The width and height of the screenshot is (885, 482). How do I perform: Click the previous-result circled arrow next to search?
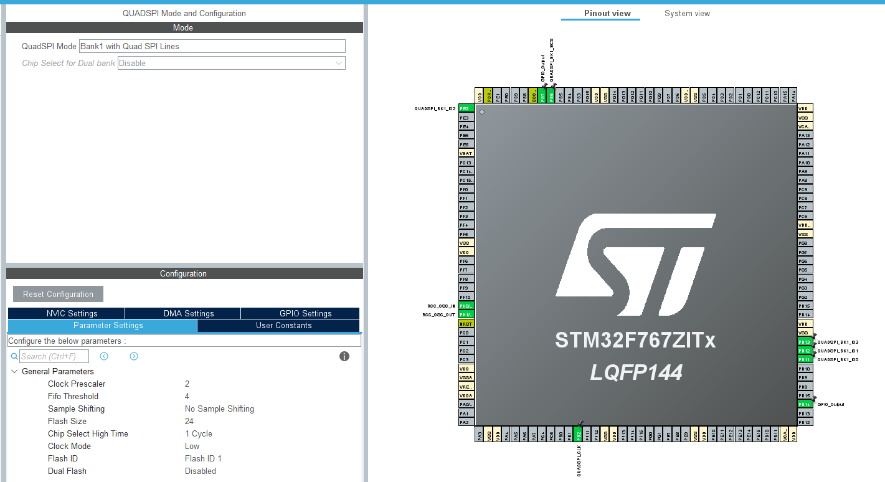(103, 356)
